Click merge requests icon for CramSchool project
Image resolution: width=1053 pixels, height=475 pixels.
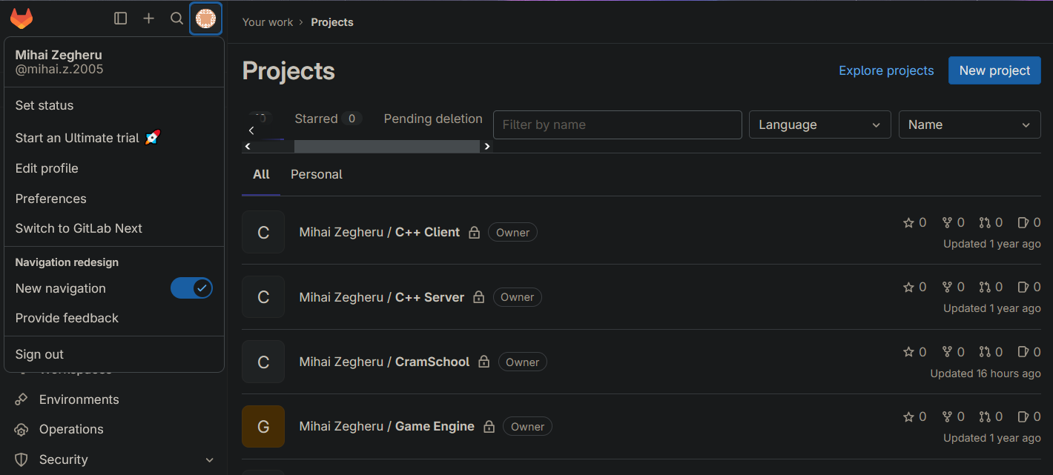(985, 352)
